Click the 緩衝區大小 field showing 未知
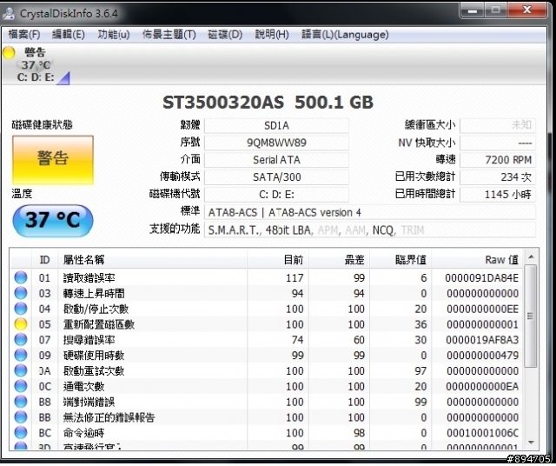The width and height of the screenshot is (556, 466). [498, 126]
